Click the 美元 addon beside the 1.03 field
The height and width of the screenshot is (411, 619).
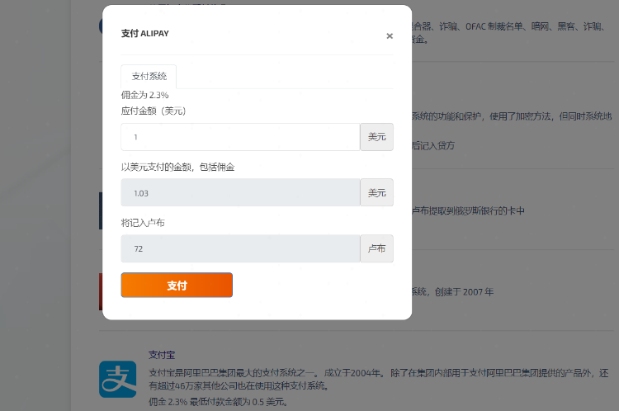point(376,192)
